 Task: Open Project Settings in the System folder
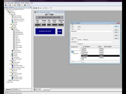pyautogui.click(x=17, y=16)
